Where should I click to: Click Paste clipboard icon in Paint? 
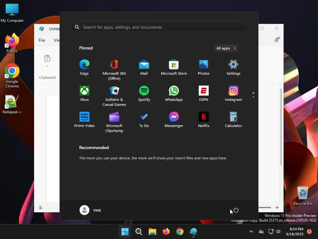tap(47, 59)
